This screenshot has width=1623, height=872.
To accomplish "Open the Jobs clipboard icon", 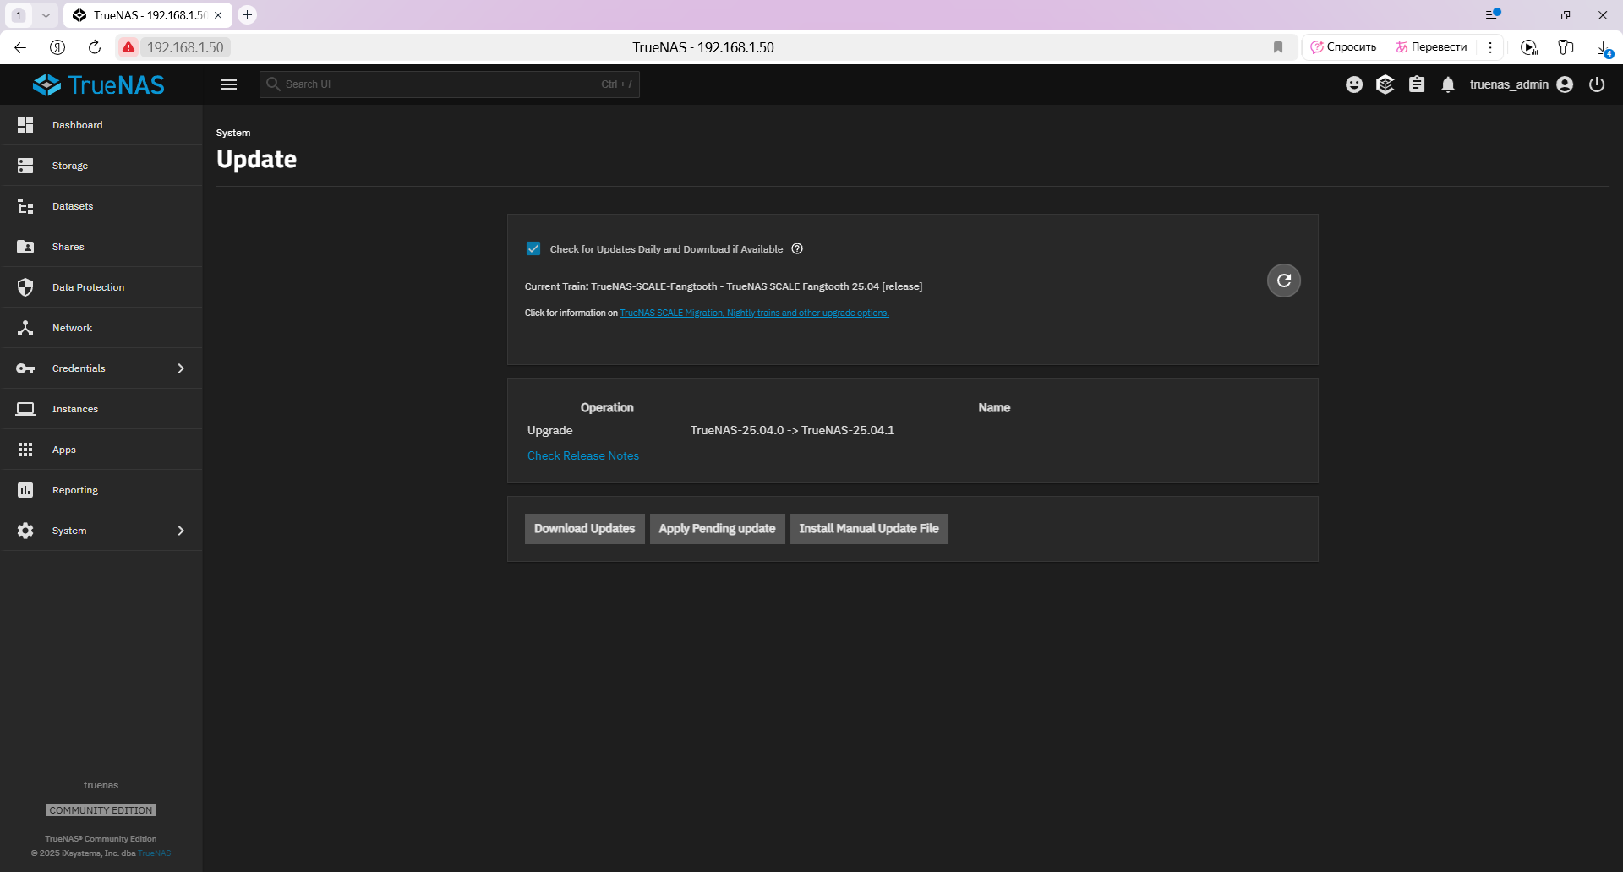I will click(x=1417, y=84).
